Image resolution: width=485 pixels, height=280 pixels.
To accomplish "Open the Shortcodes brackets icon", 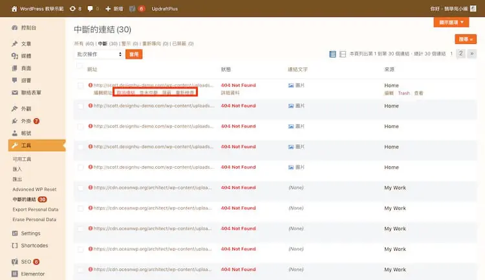I will (14, 245).
